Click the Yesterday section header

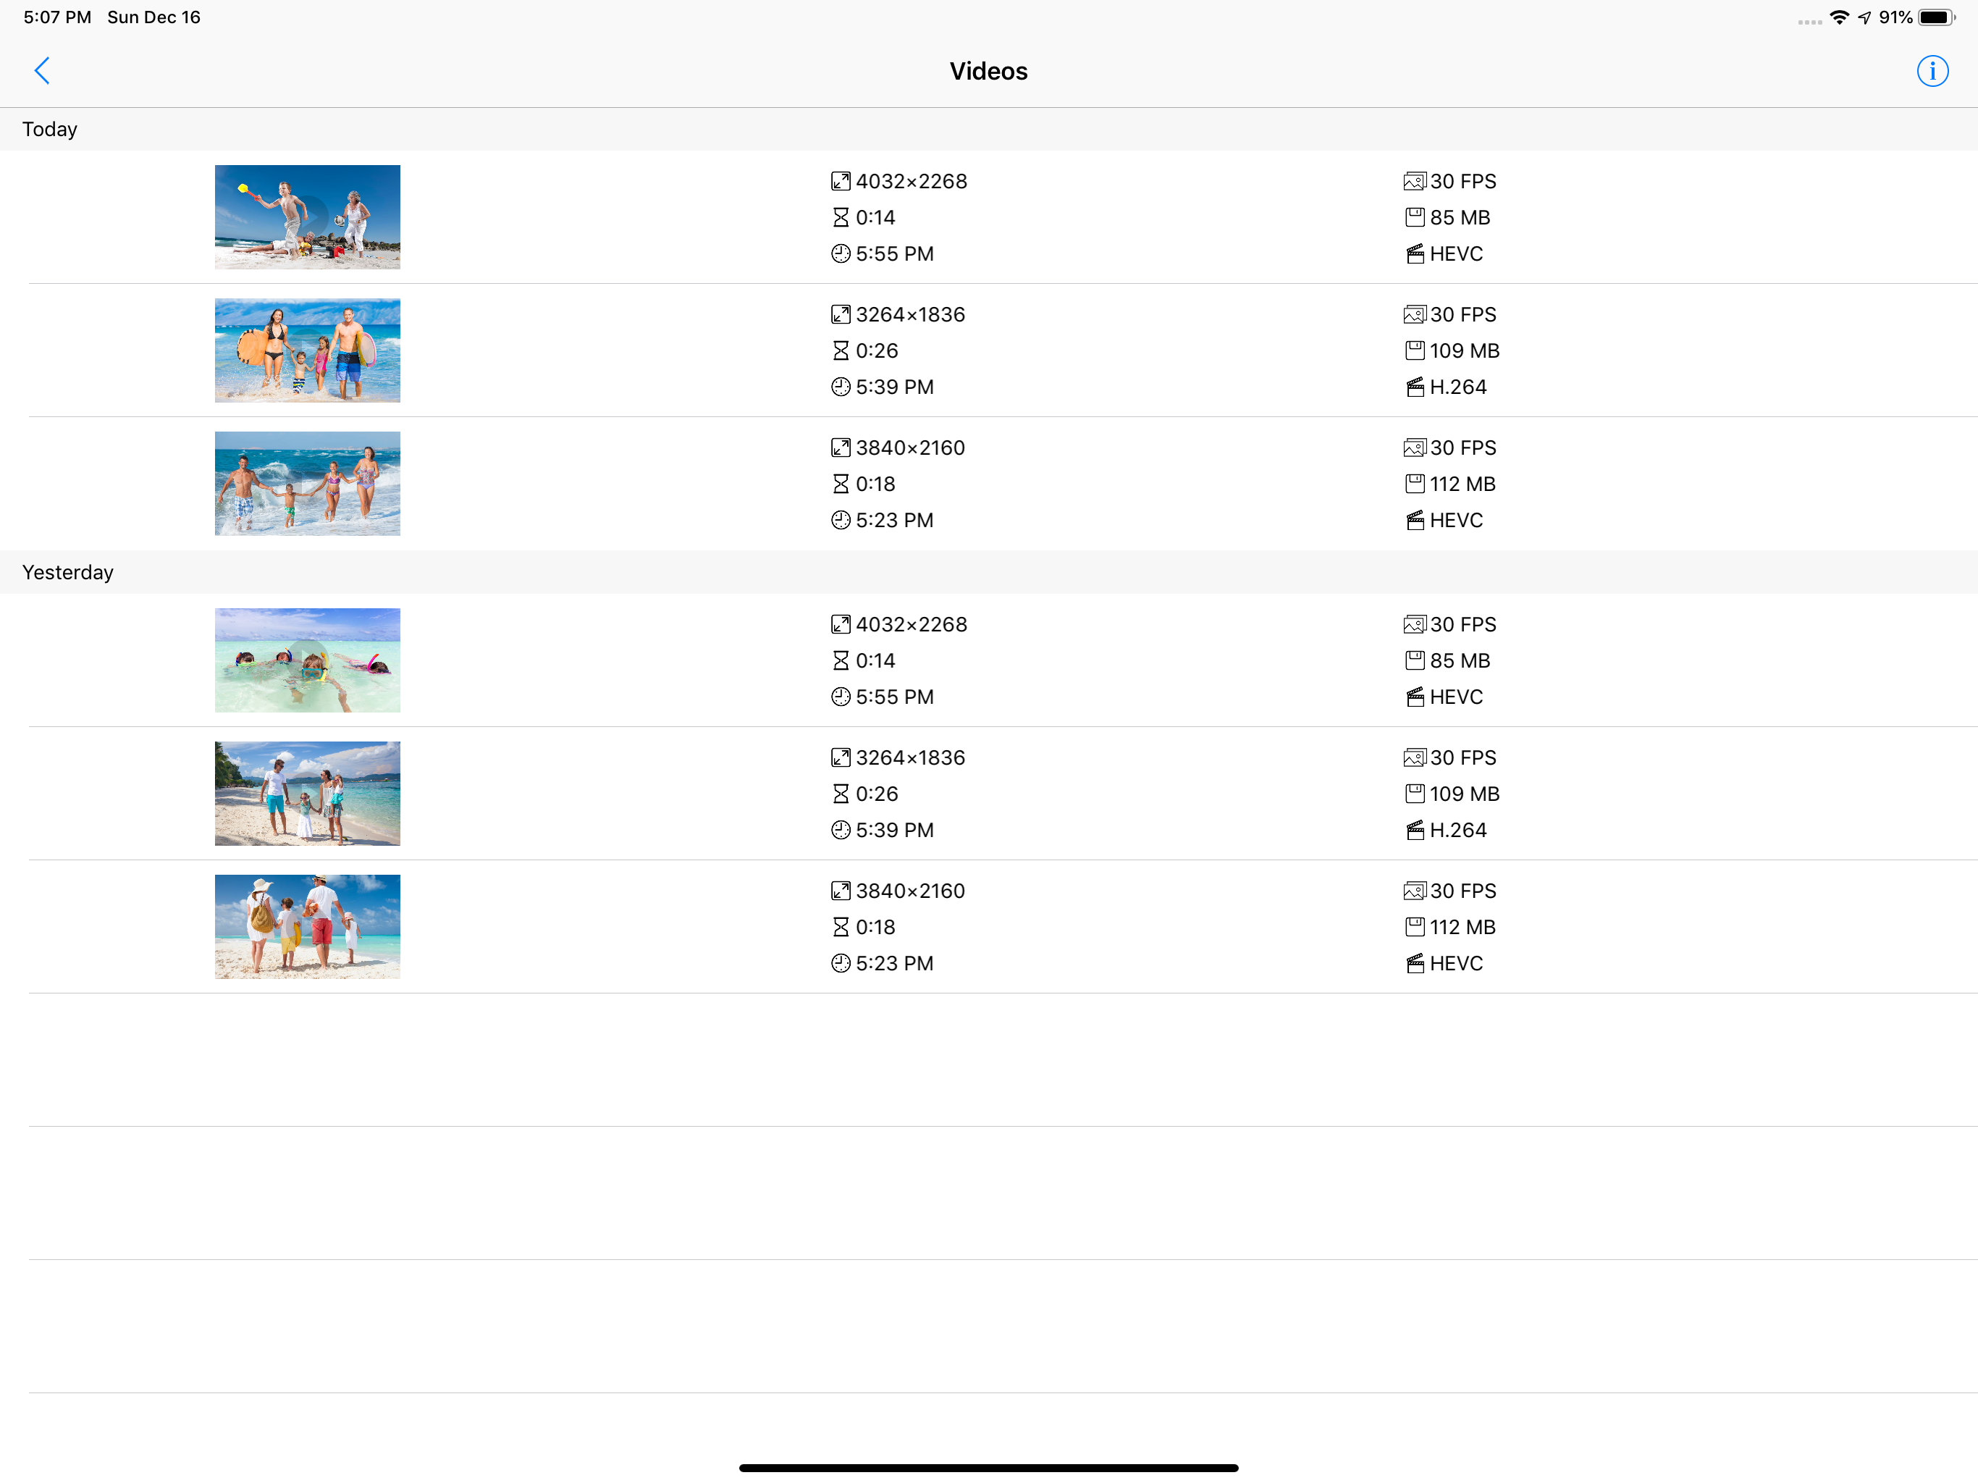point(989,571)
